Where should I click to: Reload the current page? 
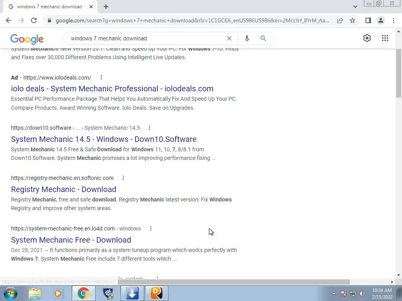tap(34, 20)
